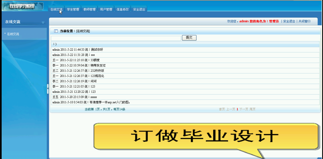Select the message row 测试你好
Viewport: 323px width, 159px height.
[185, 49]
